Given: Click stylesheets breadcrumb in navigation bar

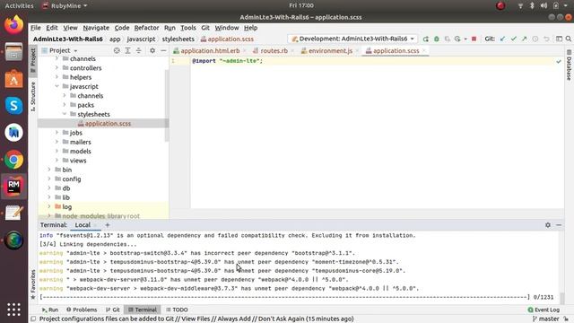Looking at the screenshot, I should click(x=178, y=39).
